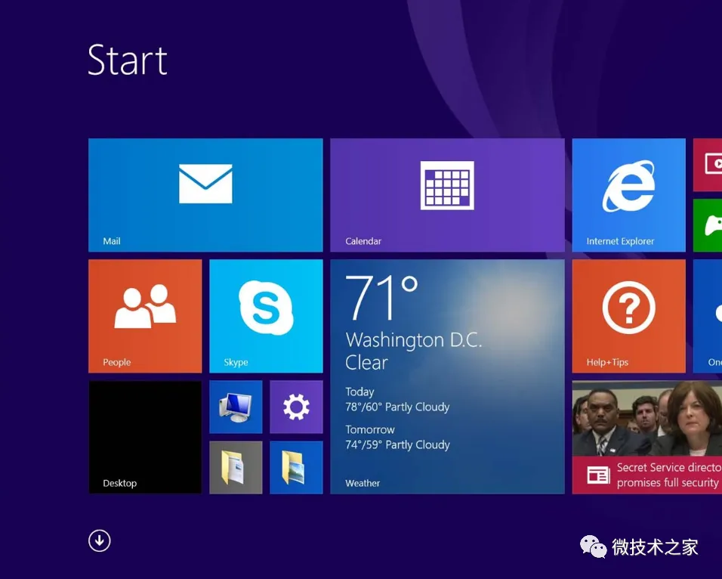Image resolution: width=722 pixels, height=579 pixels.
Task: Open the News tile about Secret Service
Action: click(647, 437)
